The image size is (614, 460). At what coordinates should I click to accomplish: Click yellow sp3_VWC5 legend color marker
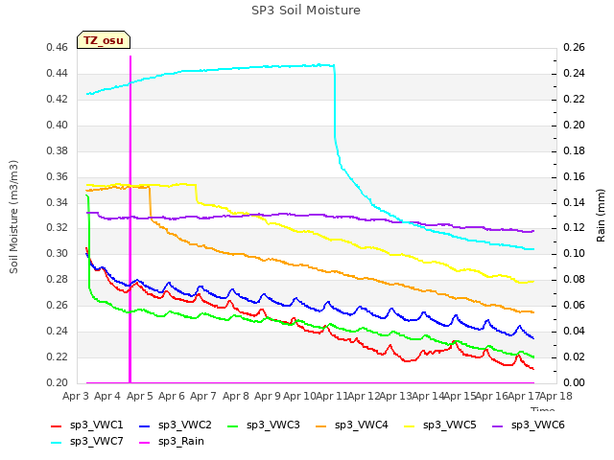(410, 426)
